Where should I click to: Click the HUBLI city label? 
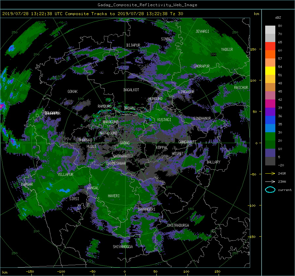pyautogui.click(x=91, y=146)
